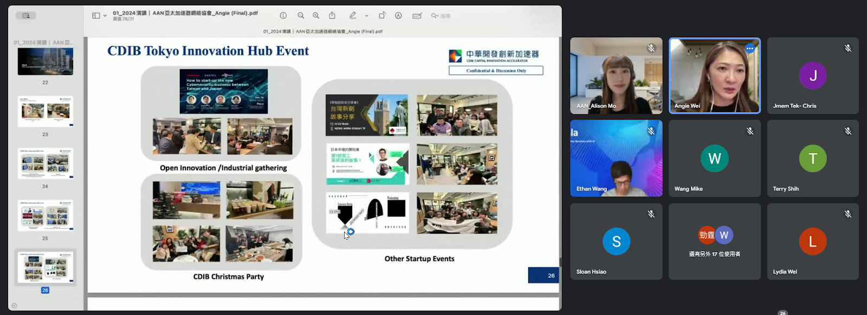This screenshot has width=867, height=315.
Task: Expand the sidebar view options chevron
Action: tap(105, 16)
